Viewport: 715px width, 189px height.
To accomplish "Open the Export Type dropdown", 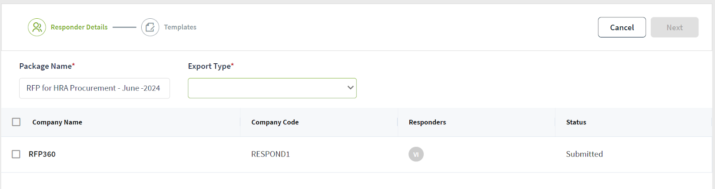I will 272,88.
